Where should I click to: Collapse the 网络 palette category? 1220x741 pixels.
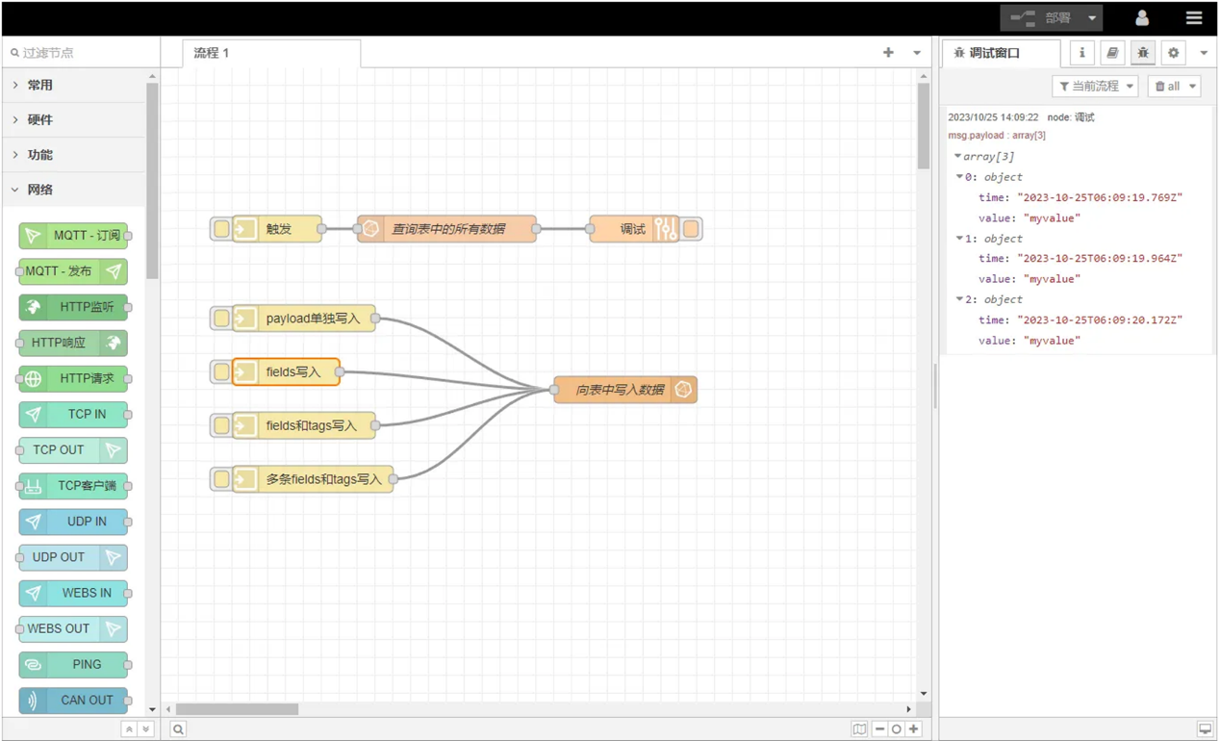[40, 190]
